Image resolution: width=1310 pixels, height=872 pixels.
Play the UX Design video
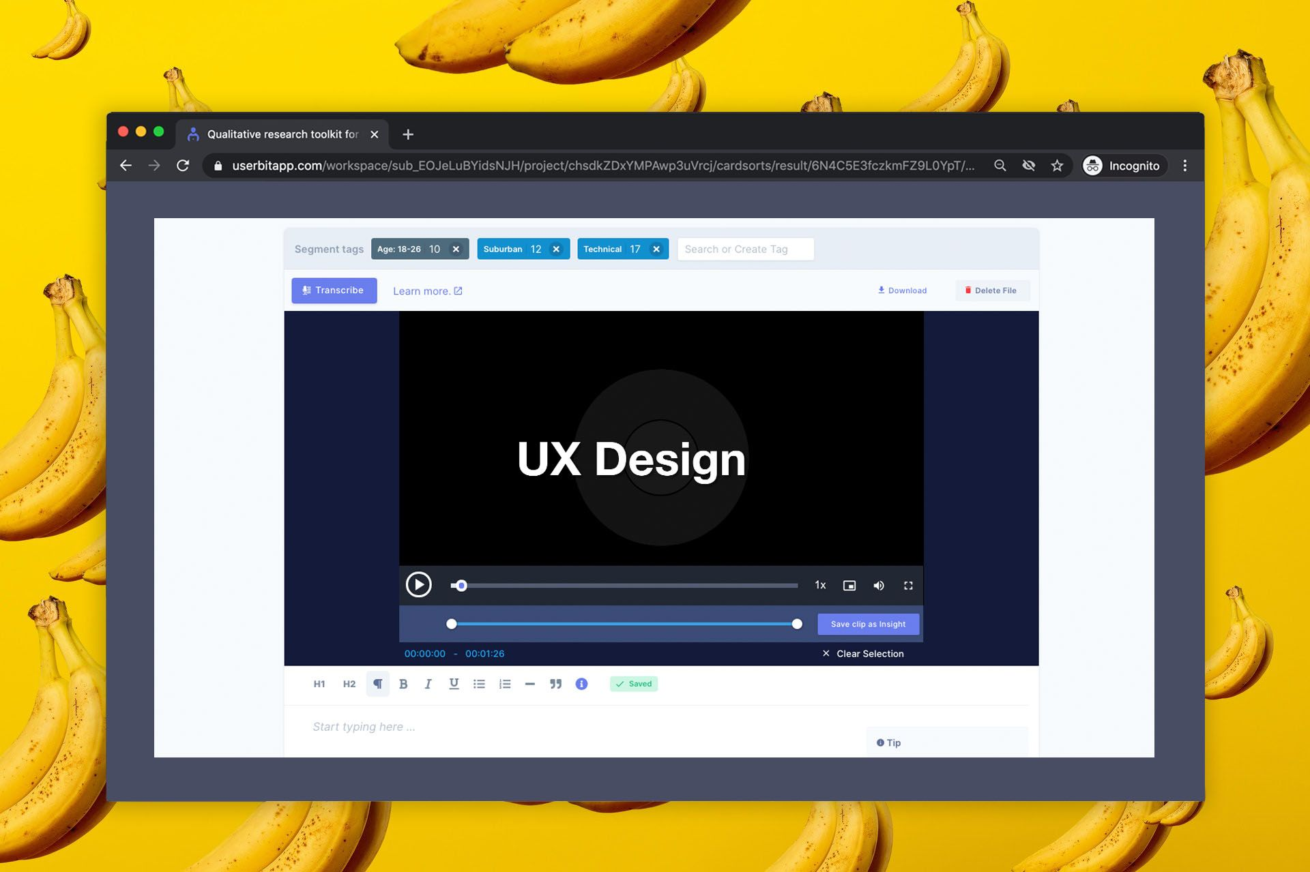[x=419, y=585]
